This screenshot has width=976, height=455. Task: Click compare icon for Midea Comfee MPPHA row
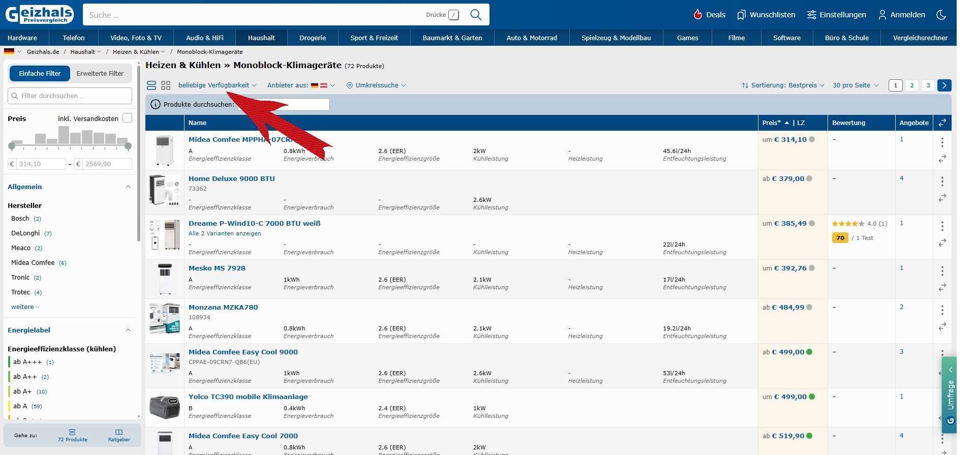tap(942, 159)
